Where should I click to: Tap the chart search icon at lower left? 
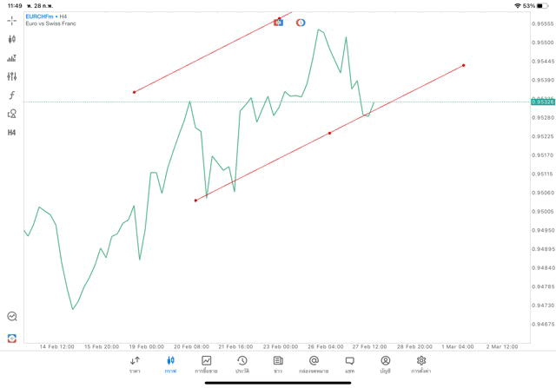coord(12,317)
